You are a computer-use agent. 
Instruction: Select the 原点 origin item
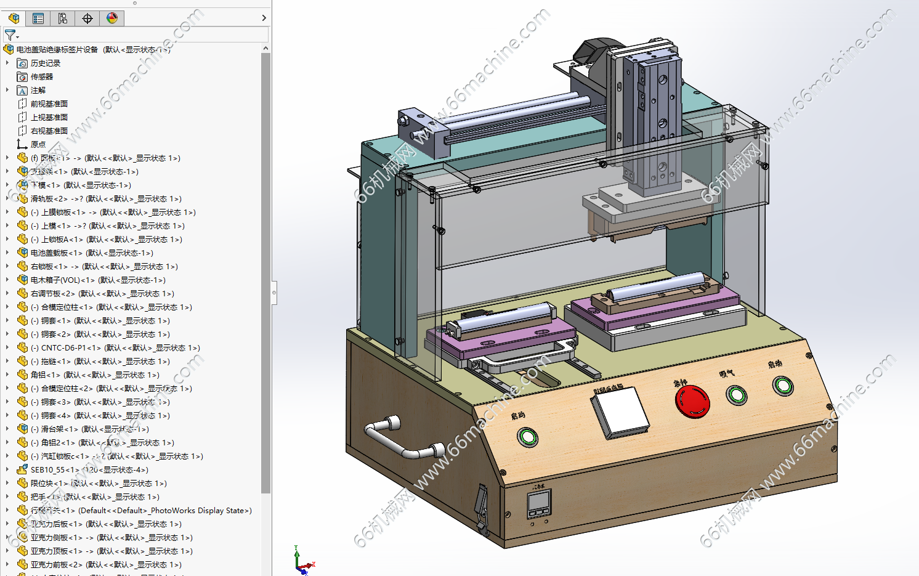tap(38, 144)
